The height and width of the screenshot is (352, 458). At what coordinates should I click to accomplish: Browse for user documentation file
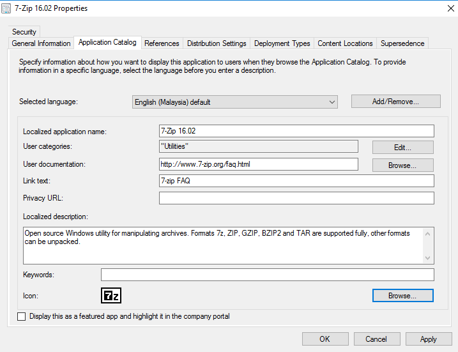[403, 165]
